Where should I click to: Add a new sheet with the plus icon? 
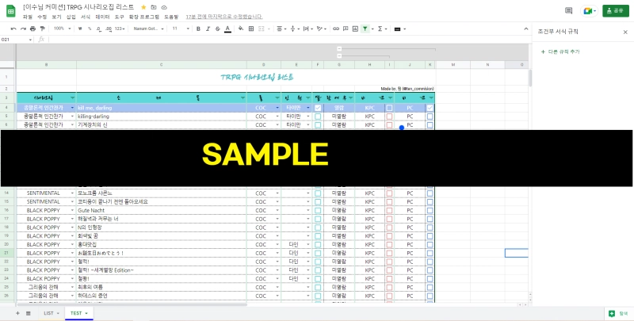tap(17, 313)
